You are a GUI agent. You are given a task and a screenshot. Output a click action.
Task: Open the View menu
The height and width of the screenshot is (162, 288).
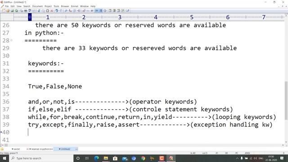pos(19,6)
